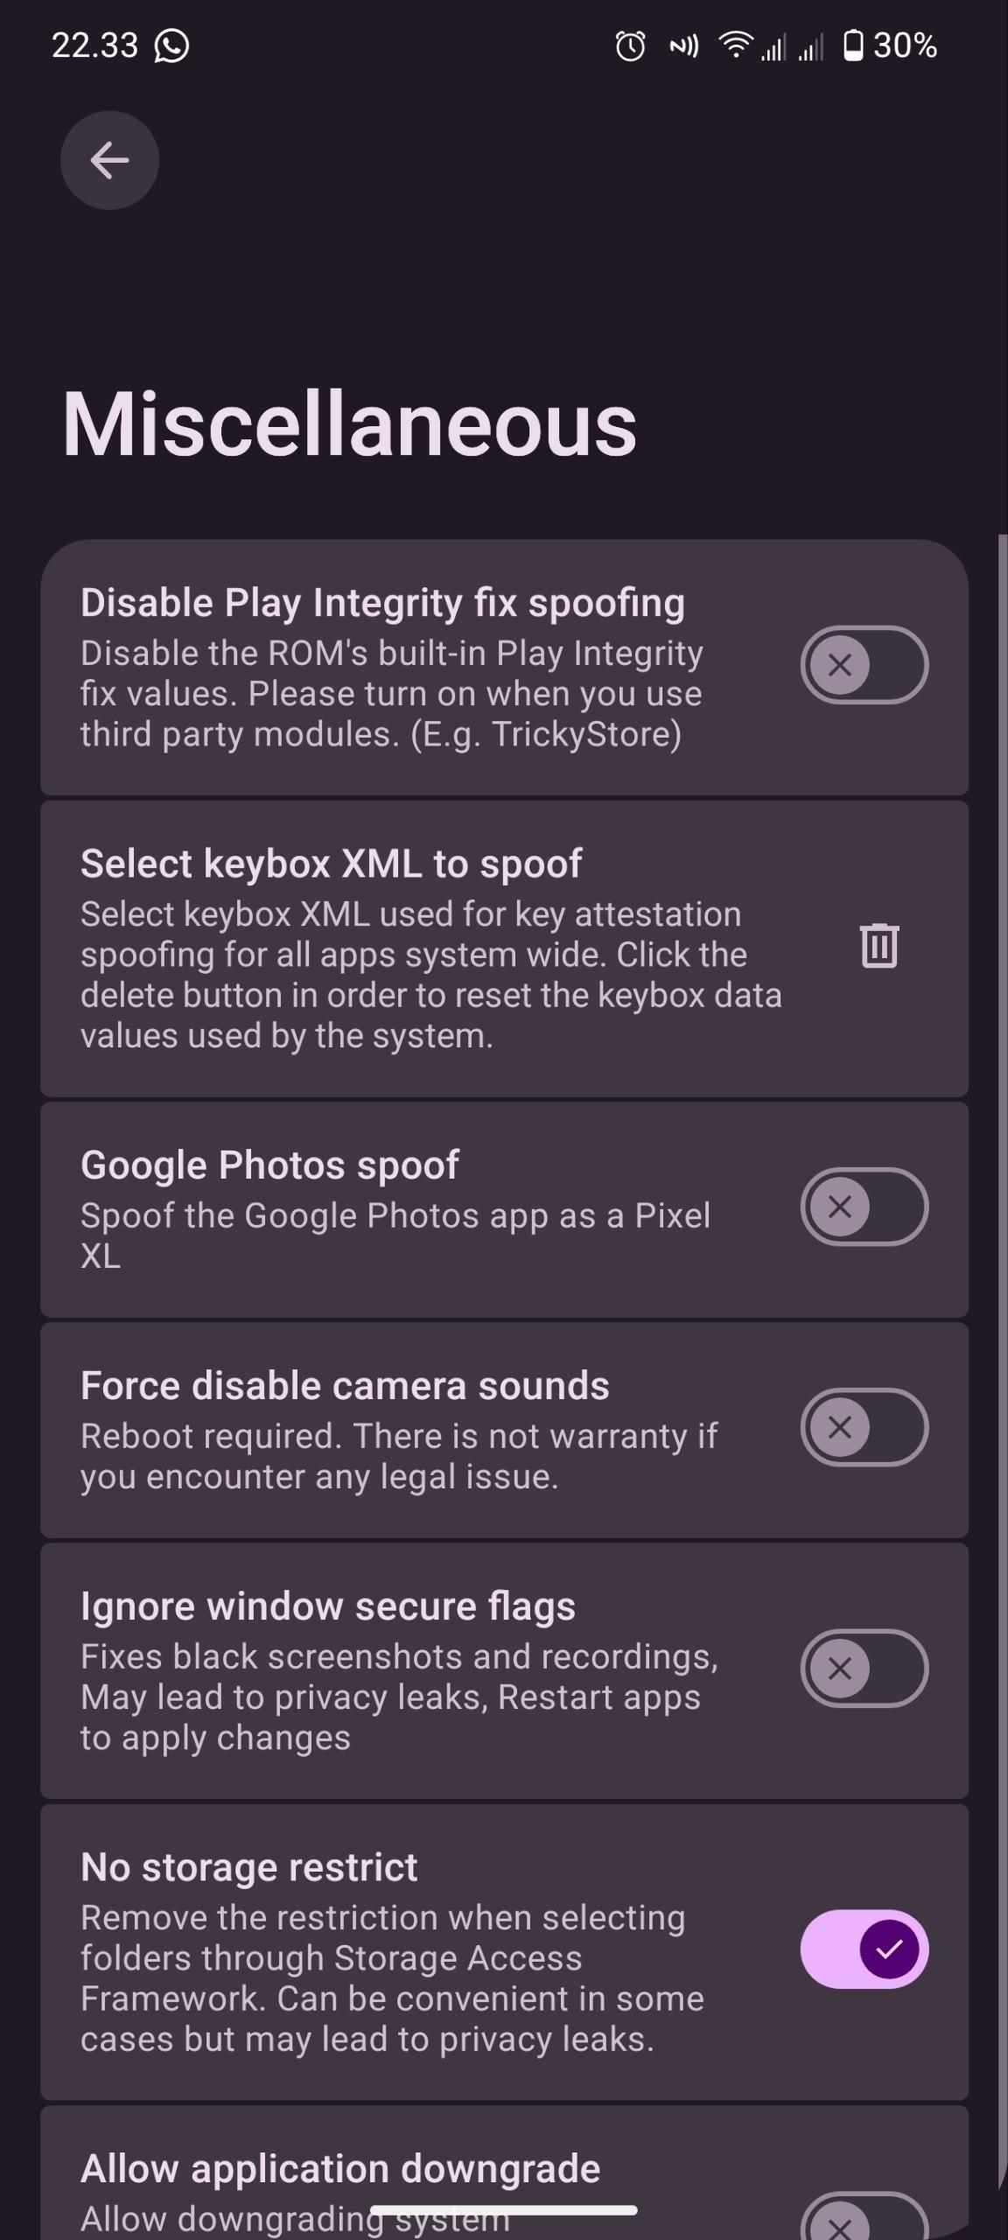Toggle Allow application downgrade switch
Viewport: 1008px width, 2240px height.
click(x=864, y=2218)
